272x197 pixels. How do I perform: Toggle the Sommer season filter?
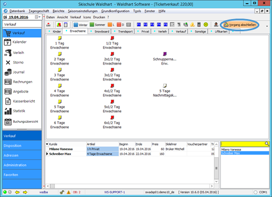[x=97, y=25]
